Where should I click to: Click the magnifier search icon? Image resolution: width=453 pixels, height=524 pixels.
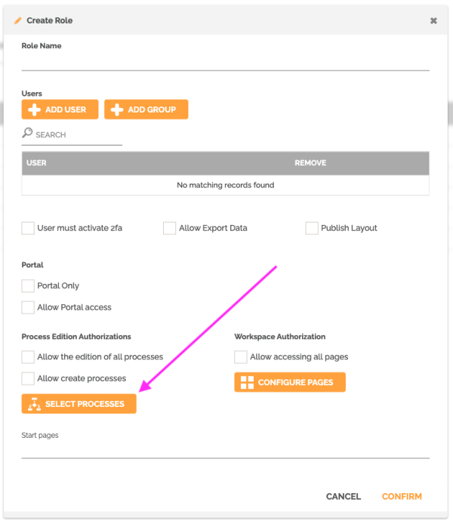coord(28,134)
